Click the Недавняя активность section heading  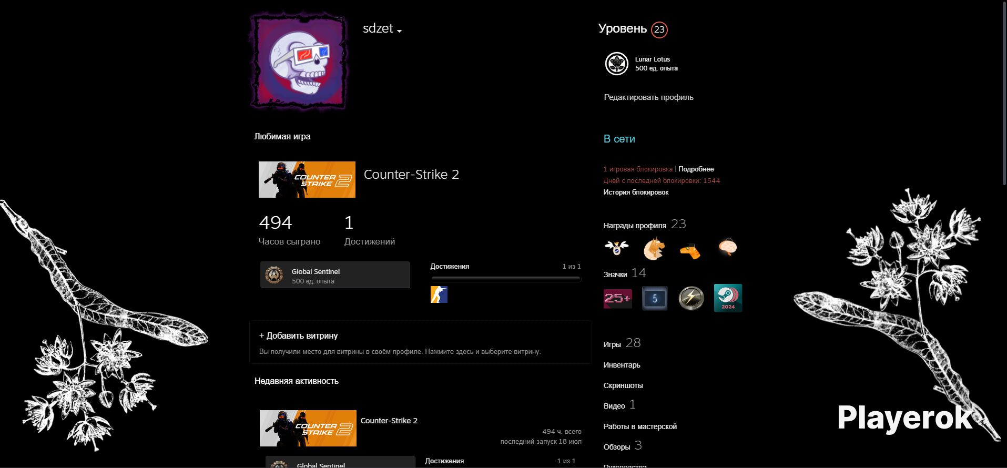click(297, 381)
